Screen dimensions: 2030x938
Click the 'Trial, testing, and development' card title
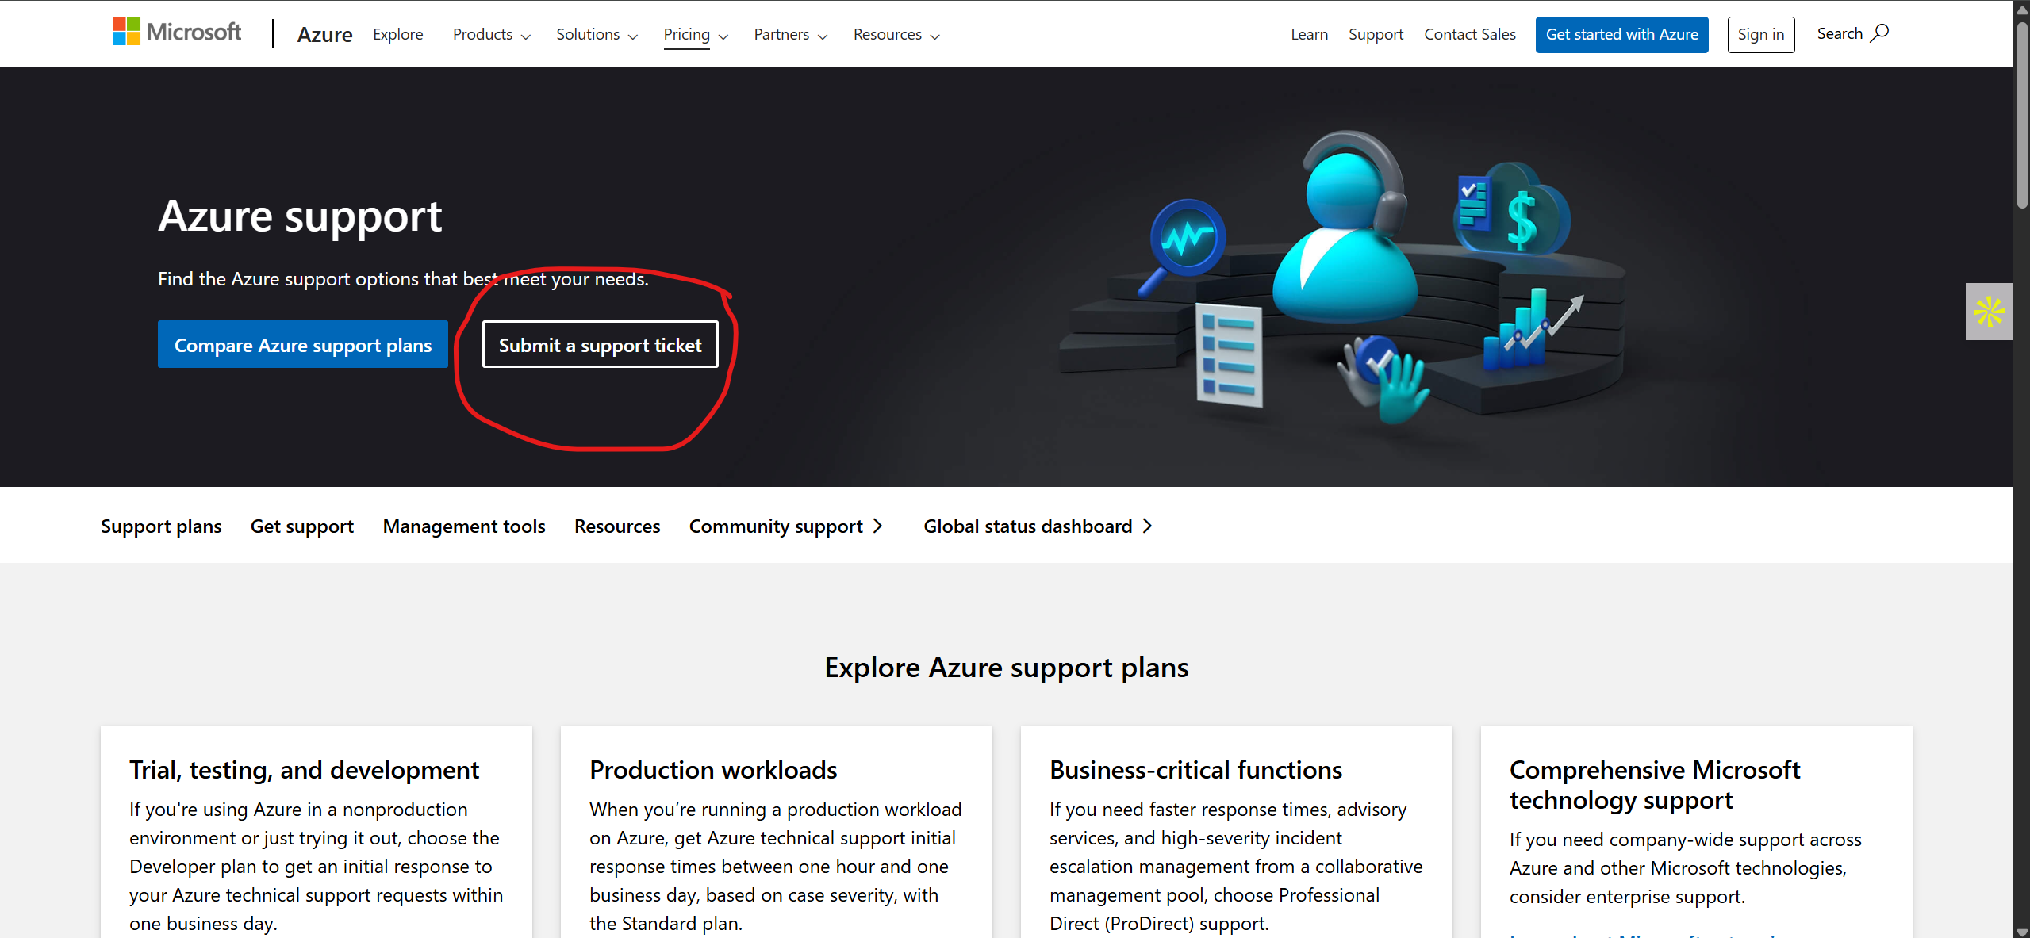[x=304, y=769]
